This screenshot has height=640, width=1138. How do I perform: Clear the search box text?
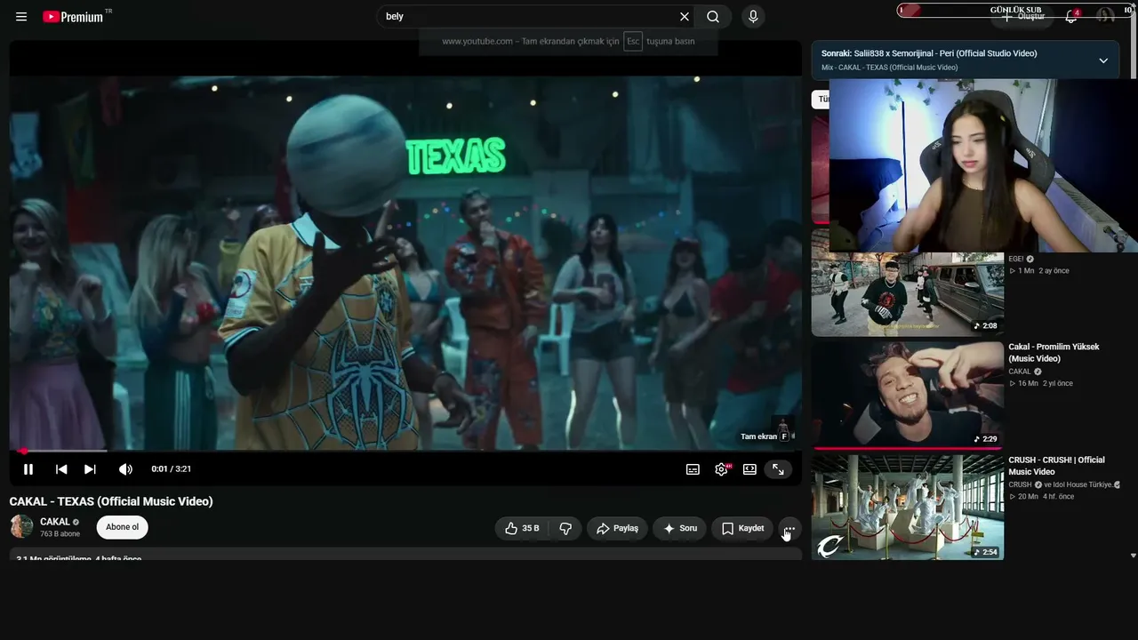tap(685, 17)
